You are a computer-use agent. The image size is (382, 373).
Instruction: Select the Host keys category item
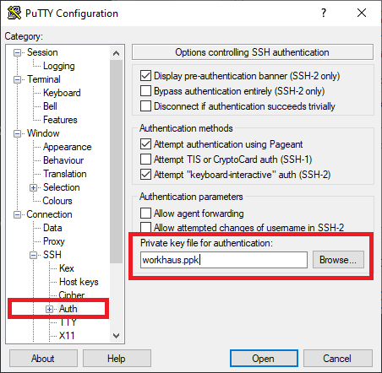point(79,282)
